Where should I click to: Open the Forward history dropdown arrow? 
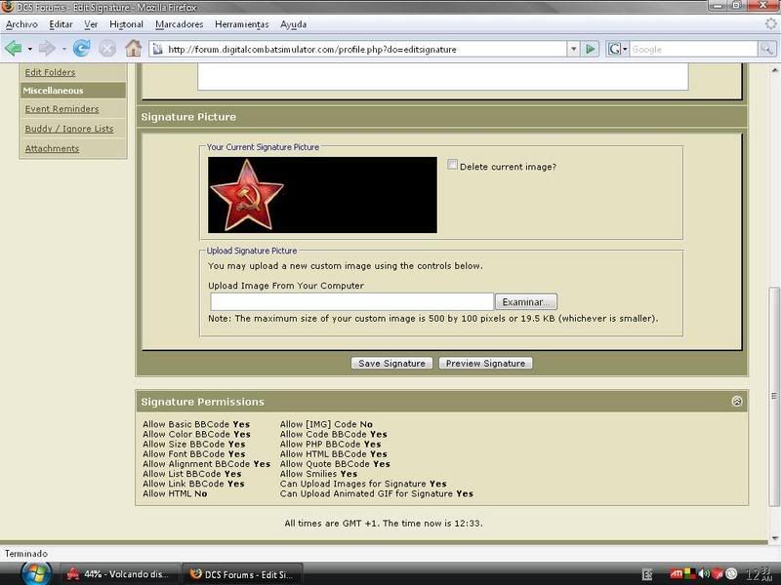(63, 49)
